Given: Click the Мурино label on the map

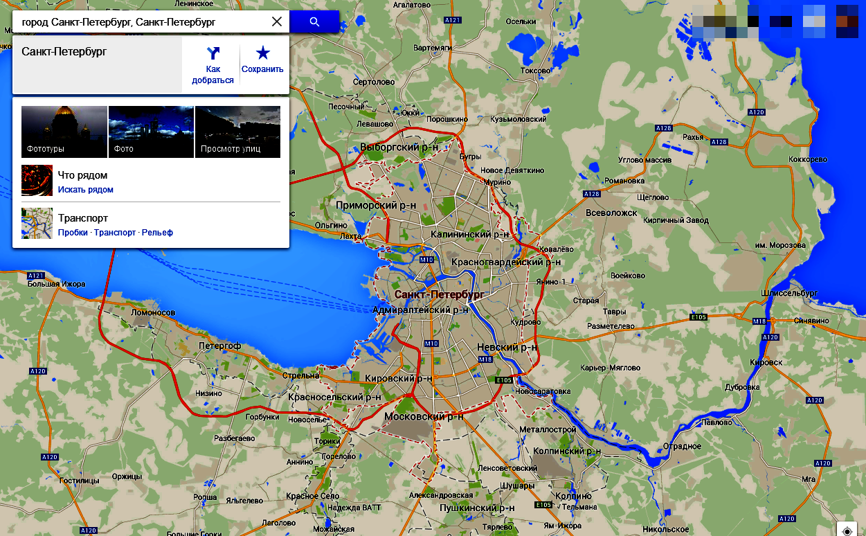Looking at the screenshot, I should (x=497, y=182).
